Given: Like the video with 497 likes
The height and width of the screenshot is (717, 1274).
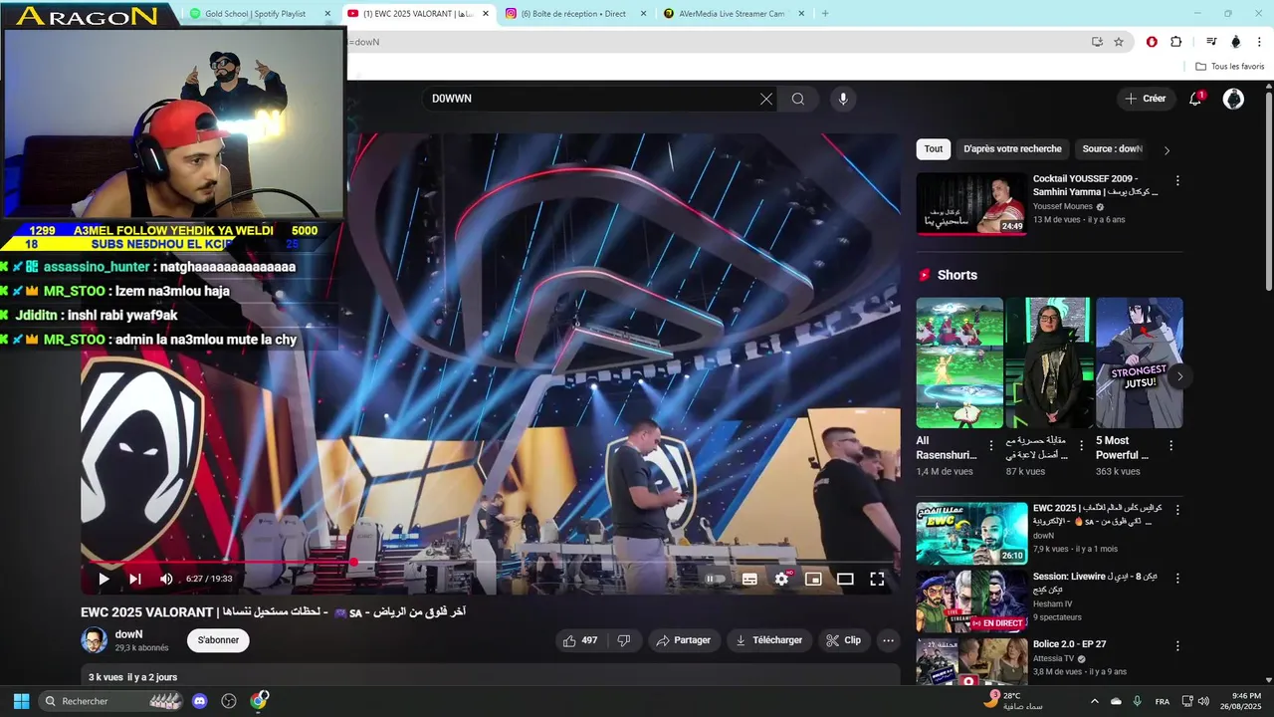Looking at the screenshot, I should tap(580, 640).
